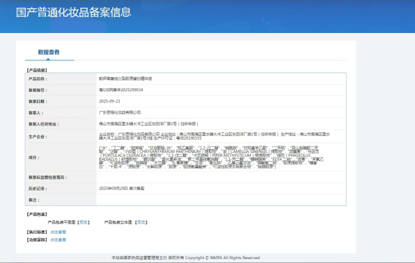Click the 【功效宣称】 label
Viewport: 415px width, 263px height.
(37, 240)
